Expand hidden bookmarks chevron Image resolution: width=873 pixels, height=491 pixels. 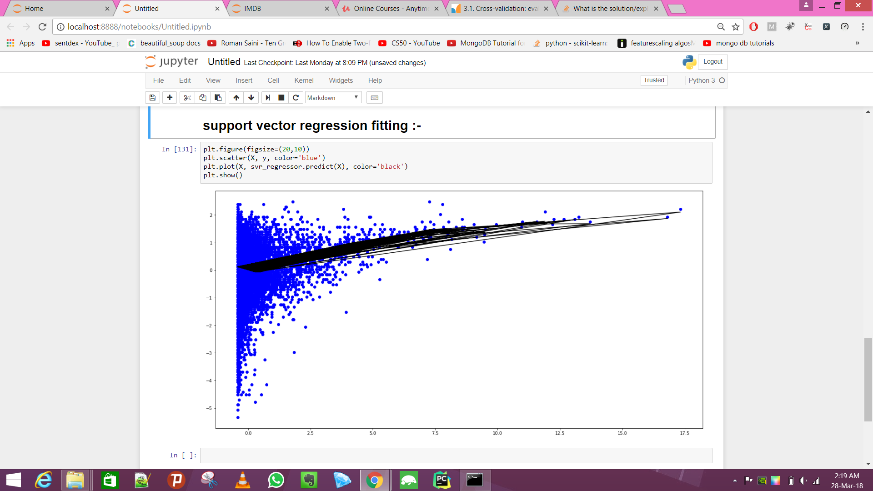[857, 43]
